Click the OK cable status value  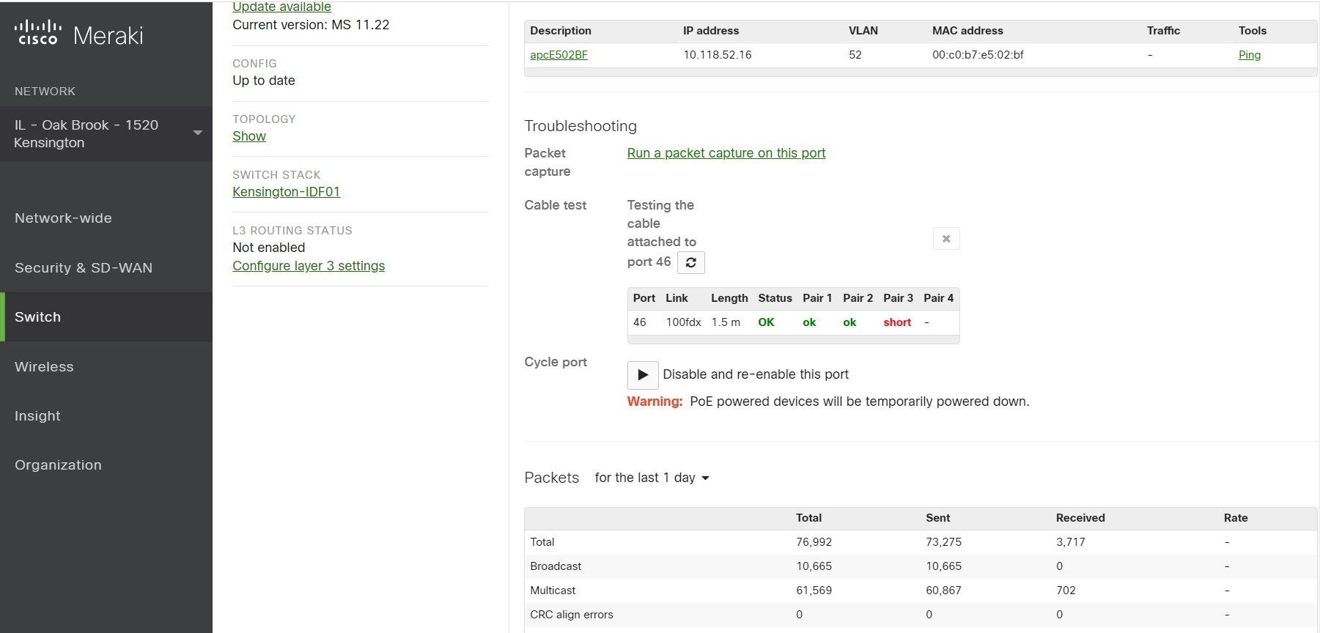tap(766, 322)
